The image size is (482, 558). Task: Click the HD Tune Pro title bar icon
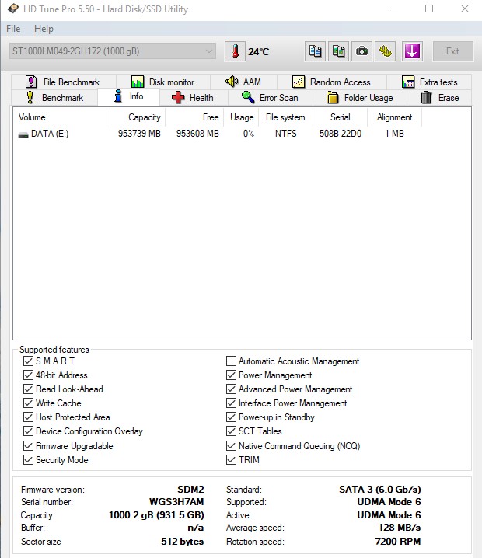tap(13, 9)
